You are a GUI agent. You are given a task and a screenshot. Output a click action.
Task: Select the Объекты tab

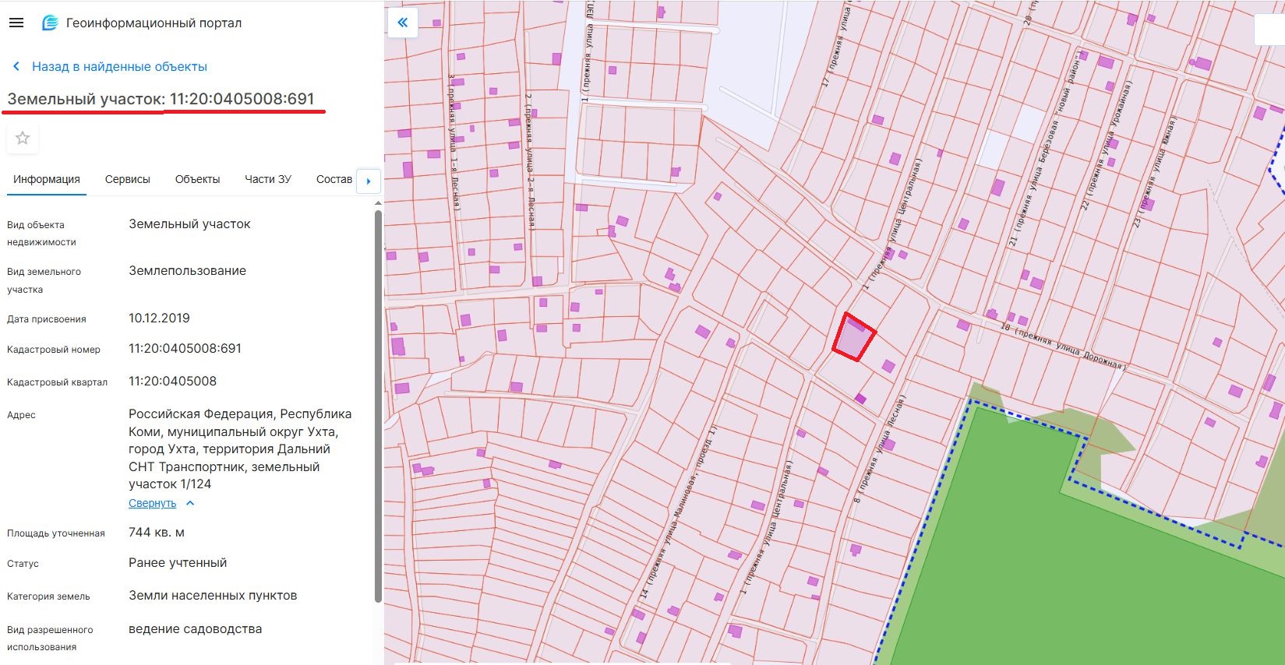pos(197,179)
